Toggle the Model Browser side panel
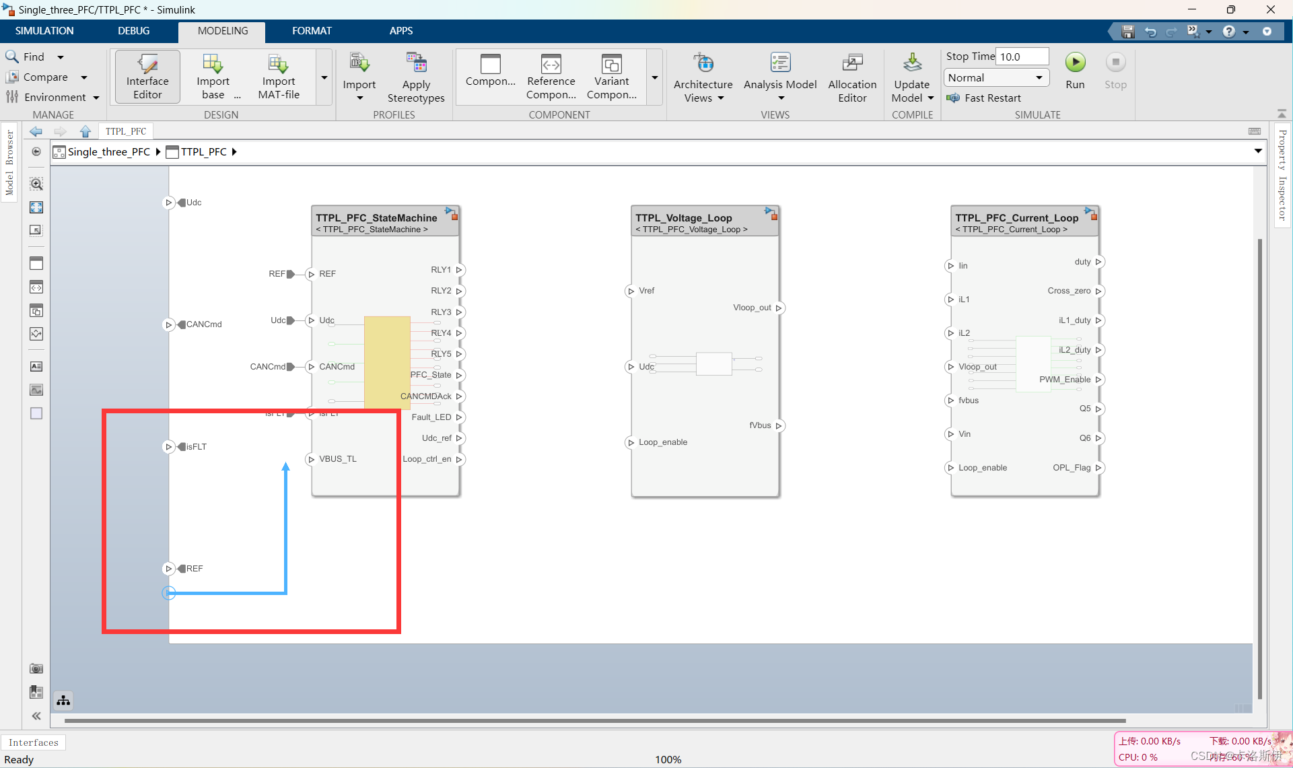The height and width of the screenshot is (768, 1293). coord(9,162)
